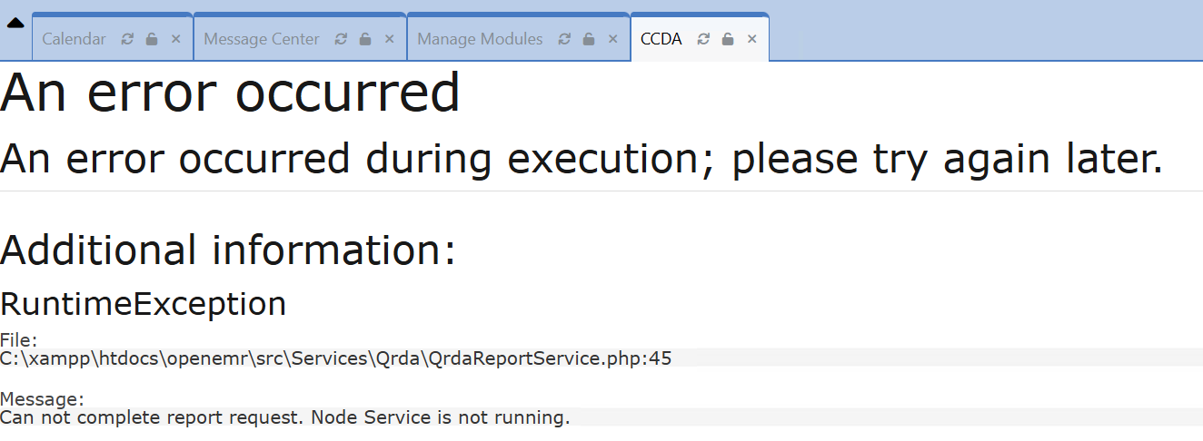Close the Calendar tab

pyautogui.click(x=176, y=39)
